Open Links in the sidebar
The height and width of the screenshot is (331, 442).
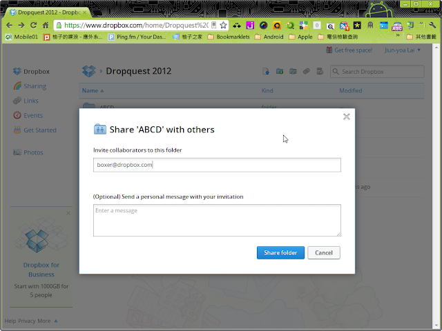pyautogui.click(x=26, y=101)
